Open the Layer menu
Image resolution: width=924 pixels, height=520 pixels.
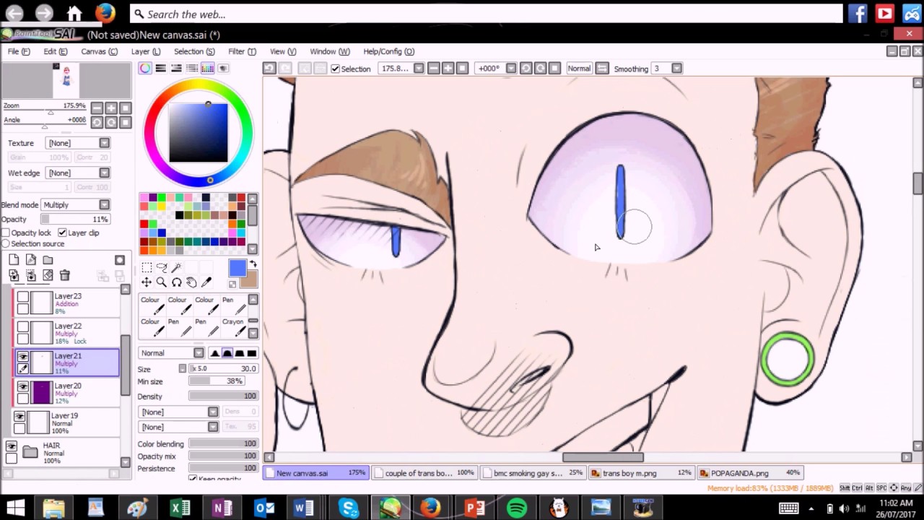click(146, 51)
